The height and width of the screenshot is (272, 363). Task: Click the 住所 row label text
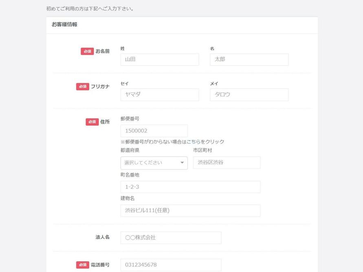(105, 122)
